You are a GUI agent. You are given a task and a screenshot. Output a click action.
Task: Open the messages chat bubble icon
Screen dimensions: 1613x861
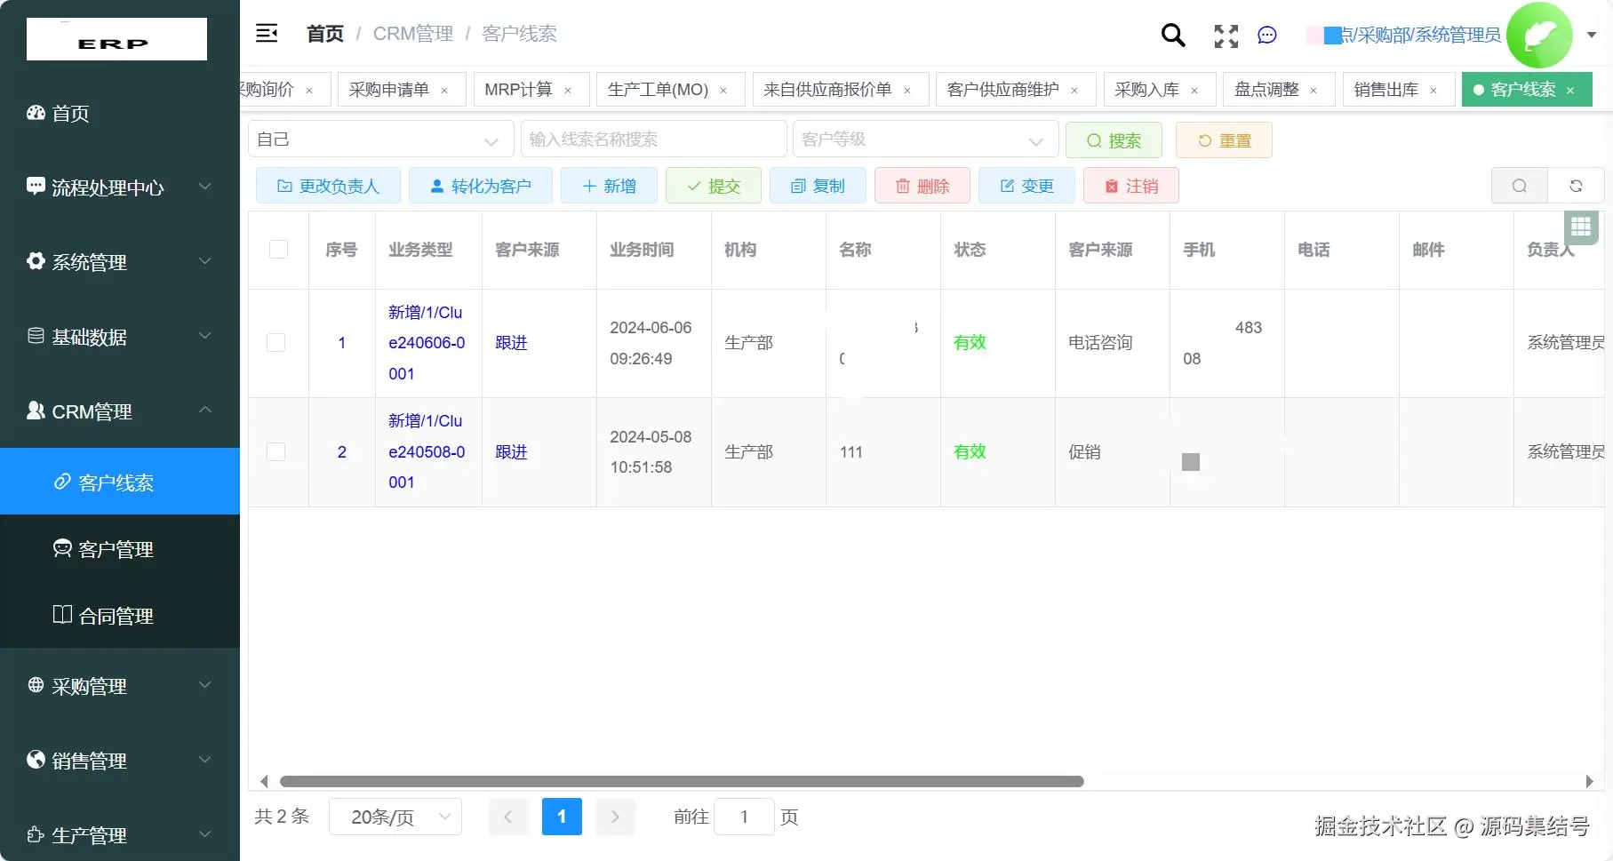[1267, 35]
